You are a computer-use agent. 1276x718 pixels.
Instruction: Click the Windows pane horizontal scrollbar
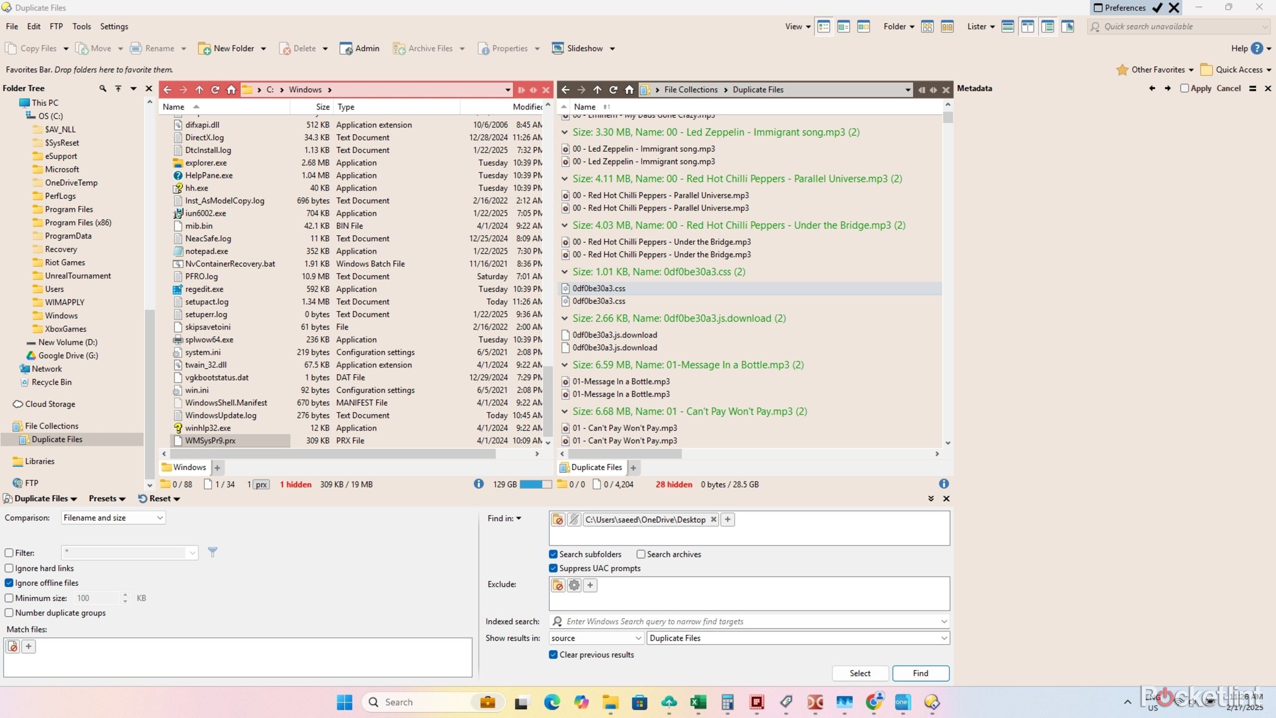332,454
